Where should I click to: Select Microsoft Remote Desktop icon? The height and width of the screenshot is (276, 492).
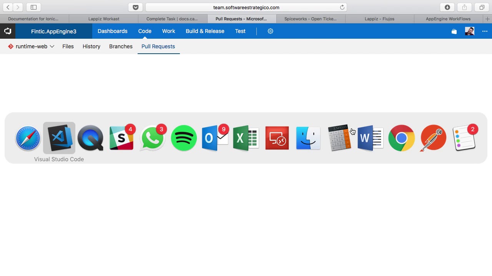(277, 138)
